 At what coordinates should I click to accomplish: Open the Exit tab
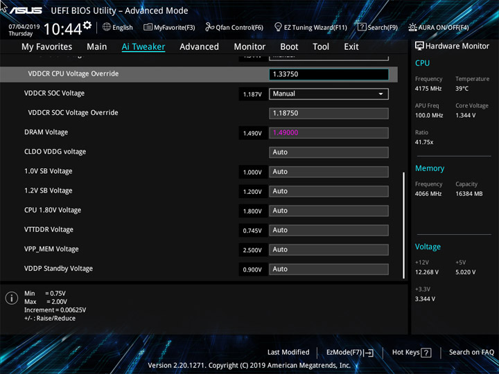pos(351,47)
